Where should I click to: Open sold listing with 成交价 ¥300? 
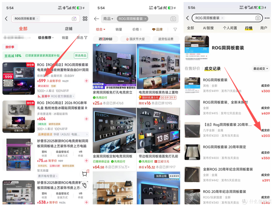227,86
